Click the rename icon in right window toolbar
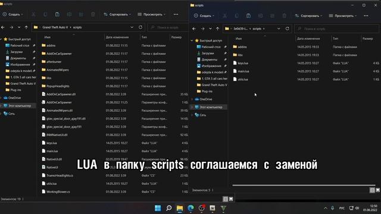 click(261, 16)
